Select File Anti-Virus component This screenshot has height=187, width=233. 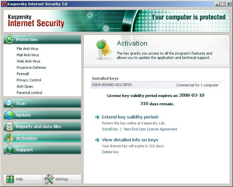click(28, 49)
